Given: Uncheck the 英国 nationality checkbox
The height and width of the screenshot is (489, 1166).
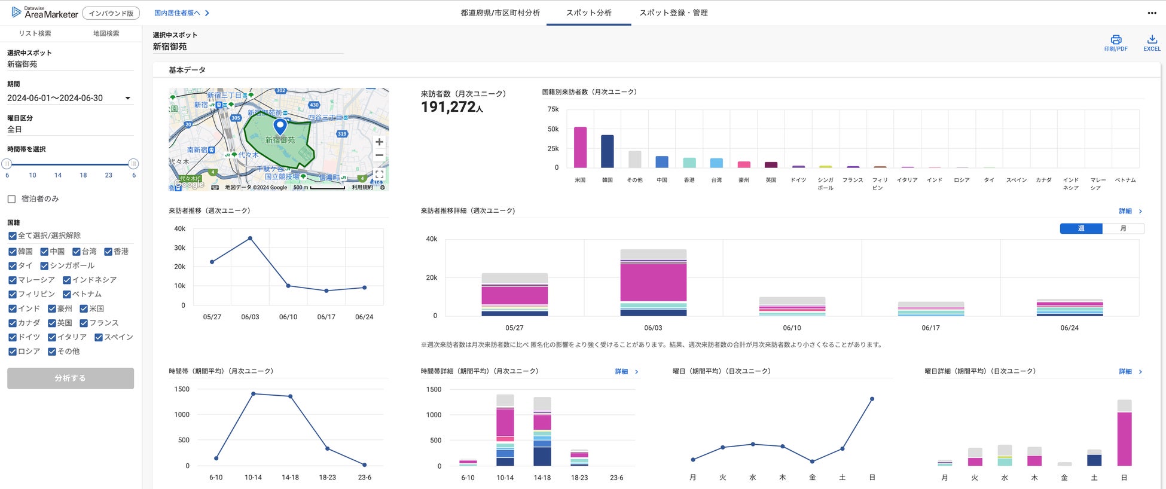Looking at the screenshot, I should (52, 323).
